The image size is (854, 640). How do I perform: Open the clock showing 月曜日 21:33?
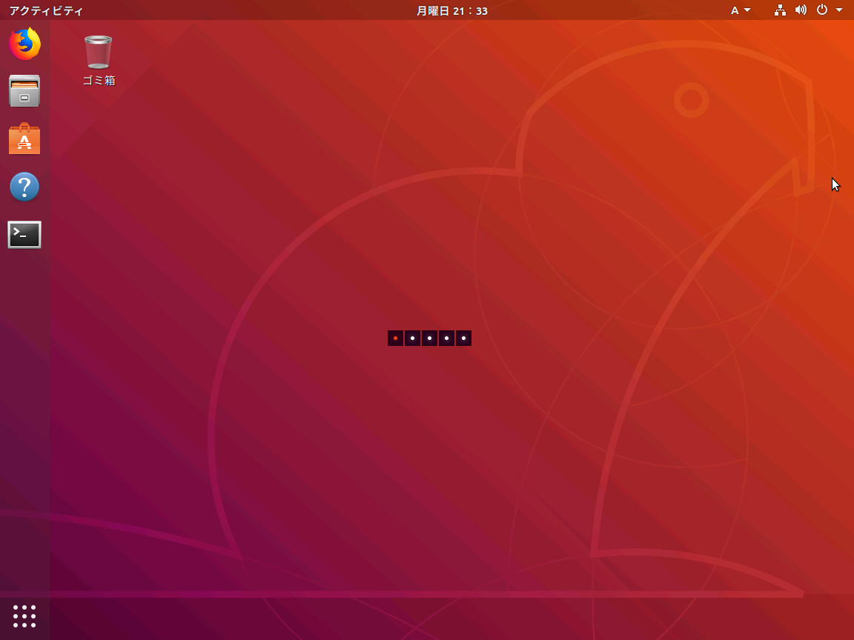pyautogui.click(x=451, y=11)
